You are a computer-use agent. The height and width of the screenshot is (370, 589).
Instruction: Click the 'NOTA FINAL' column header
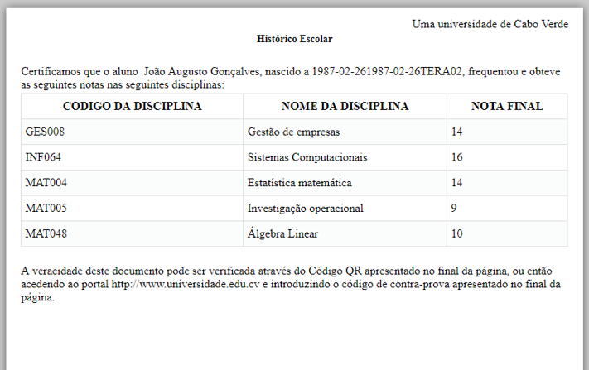click(507, 106)
